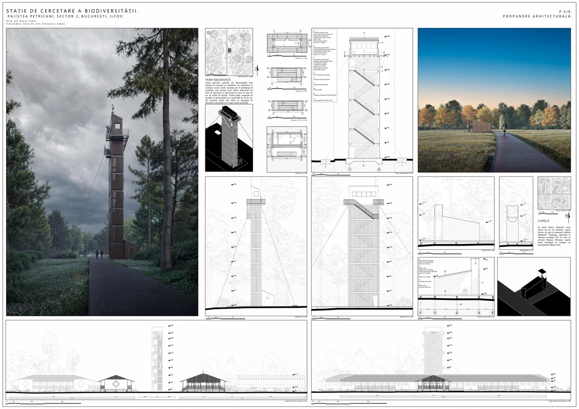Select grid bubble 2 in the tower longitudinal section
The width and height of the screenshot is (579, 409).
[x=379, y=169]
